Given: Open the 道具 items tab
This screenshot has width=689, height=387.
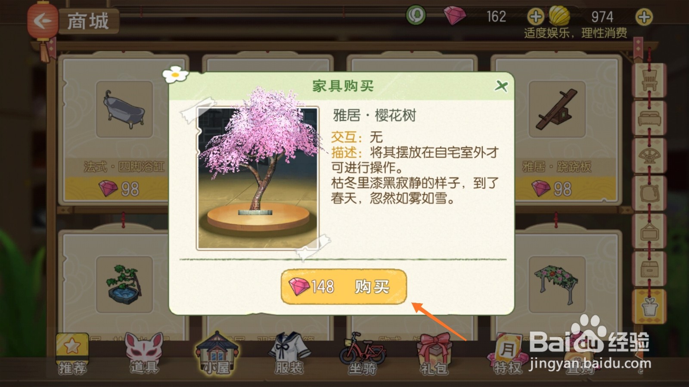Looking at the screenshot, I should coord(144,354).
